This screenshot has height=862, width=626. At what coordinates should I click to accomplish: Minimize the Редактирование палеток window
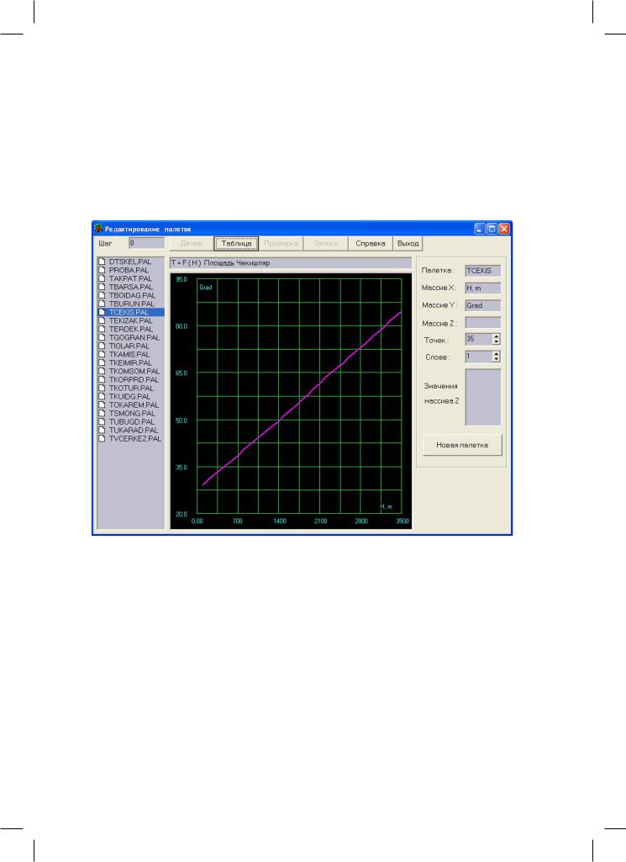480,229
